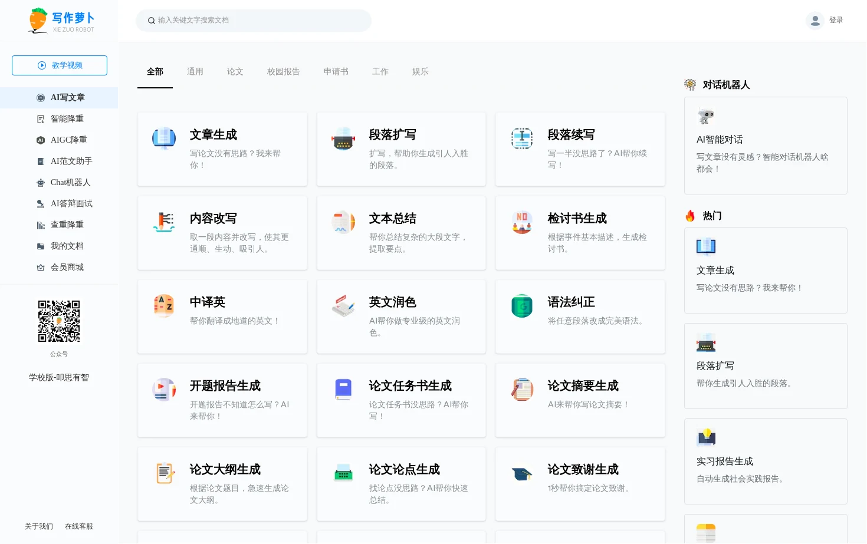
Task: Click the 文章生成 icon in hot list
Action: (x=706, y=247)
